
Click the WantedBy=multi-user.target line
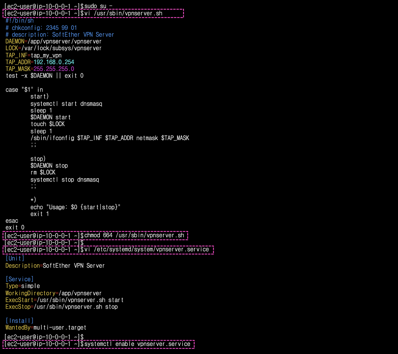point(46,328)
